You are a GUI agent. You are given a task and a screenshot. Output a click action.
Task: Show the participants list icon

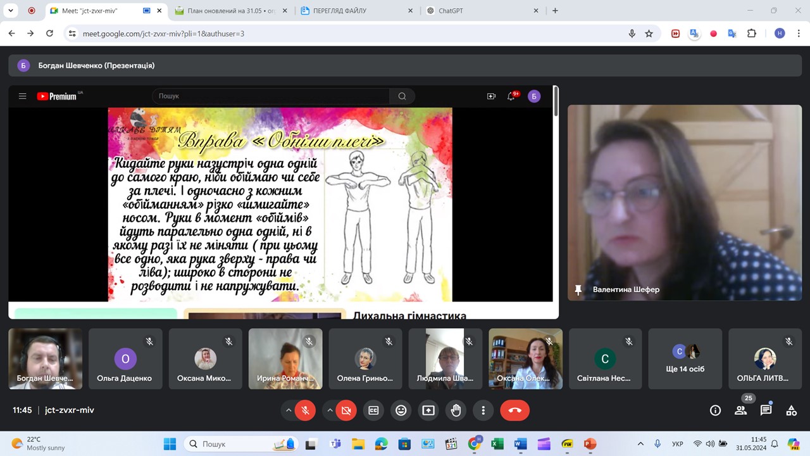(x=740, y=410)
